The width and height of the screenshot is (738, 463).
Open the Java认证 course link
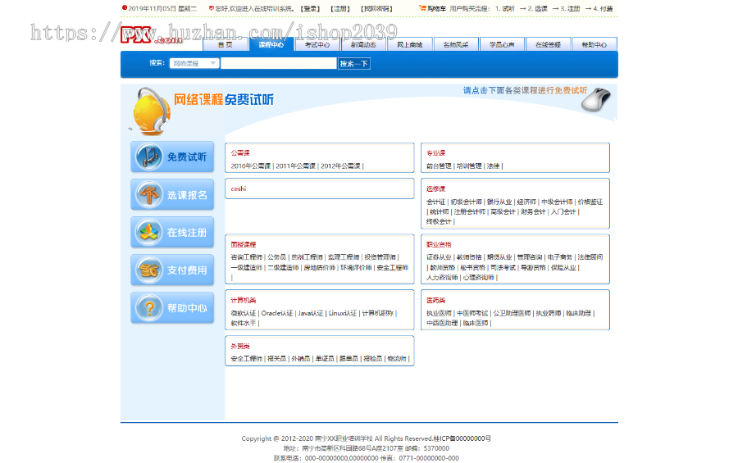coord(311,313)
